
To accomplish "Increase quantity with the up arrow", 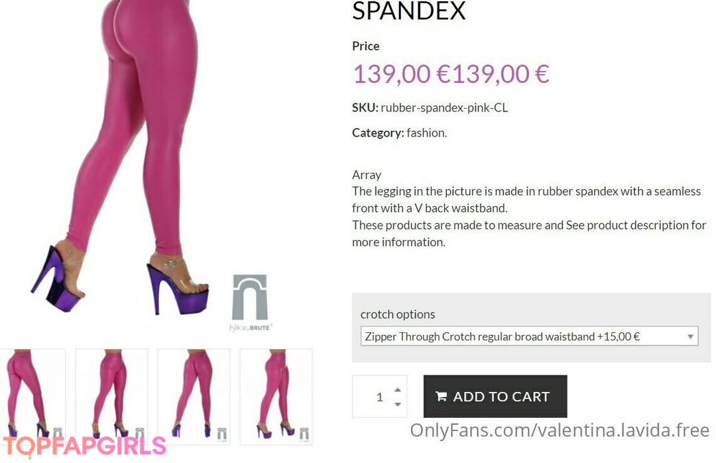I will pyautogui.click(x=398, y=390).
